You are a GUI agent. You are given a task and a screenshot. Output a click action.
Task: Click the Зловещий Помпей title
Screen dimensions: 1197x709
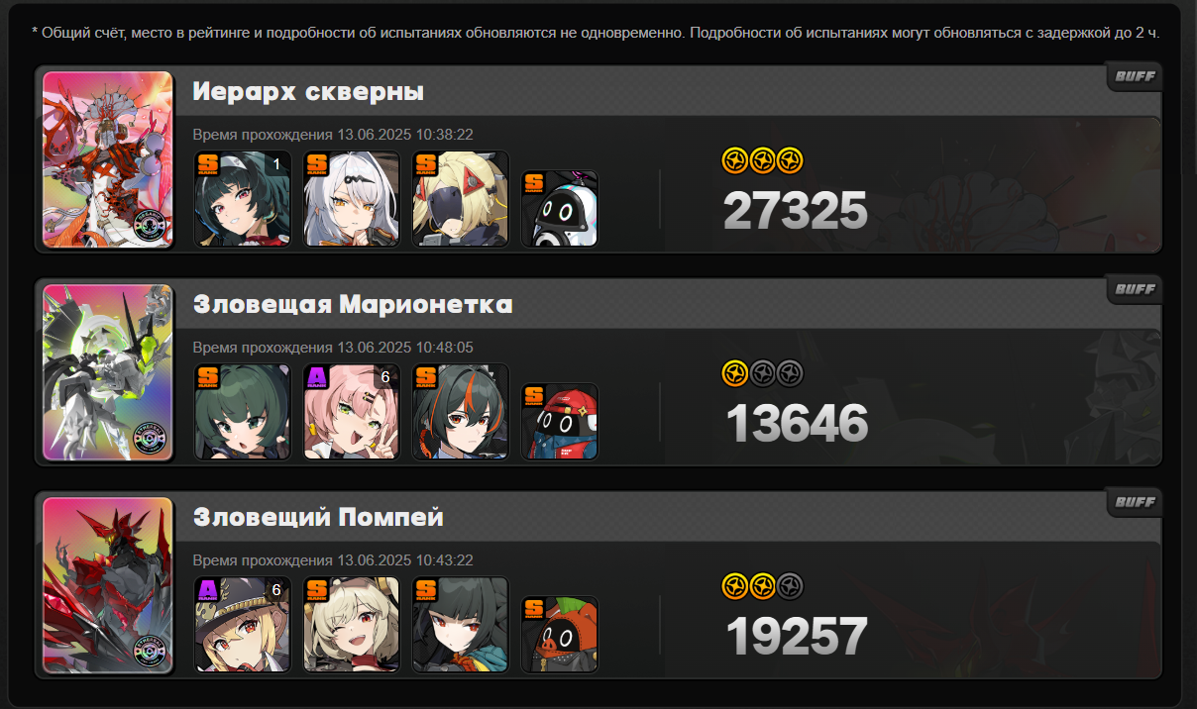(x=318, y=518)
